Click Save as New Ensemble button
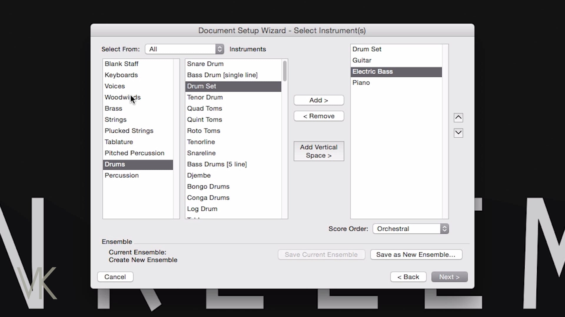 tap(416, 254)
